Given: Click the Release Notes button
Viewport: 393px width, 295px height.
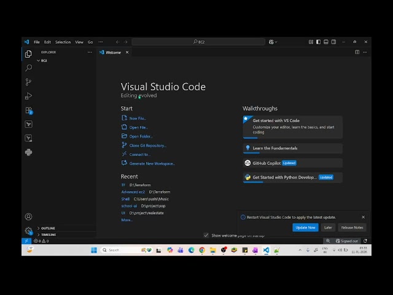Looking at the screenshot, I should tap(352, 227).
